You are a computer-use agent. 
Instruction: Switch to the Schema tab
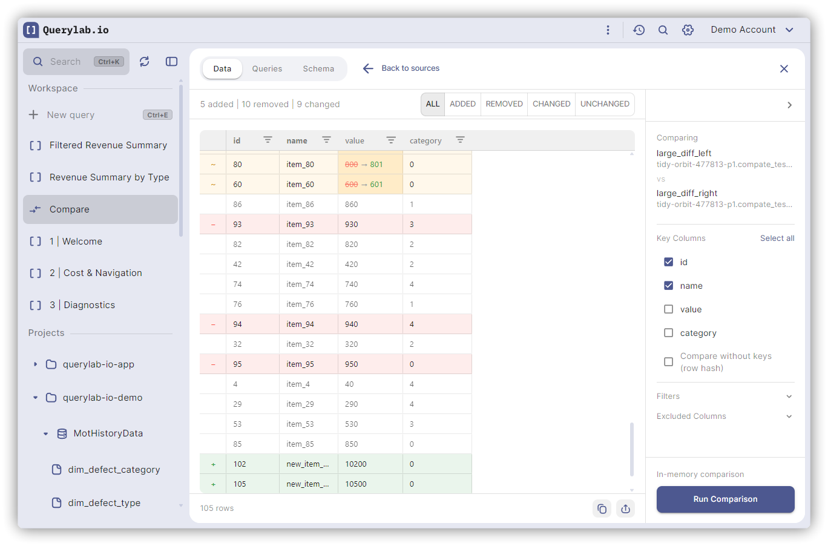click(x=318, y=69)
